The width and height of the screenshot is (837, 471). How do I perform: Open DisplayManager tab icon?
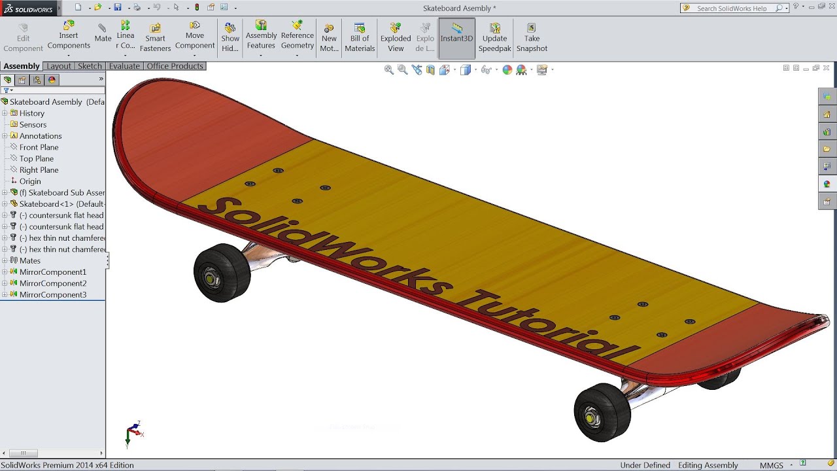click(52, 80)
